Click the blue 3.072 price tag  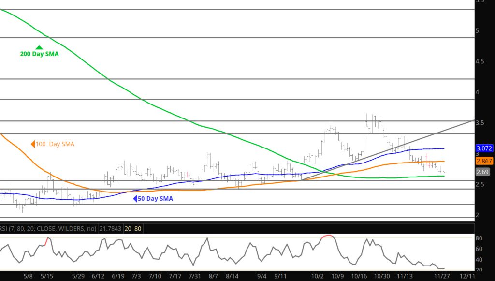coord(484,149)
